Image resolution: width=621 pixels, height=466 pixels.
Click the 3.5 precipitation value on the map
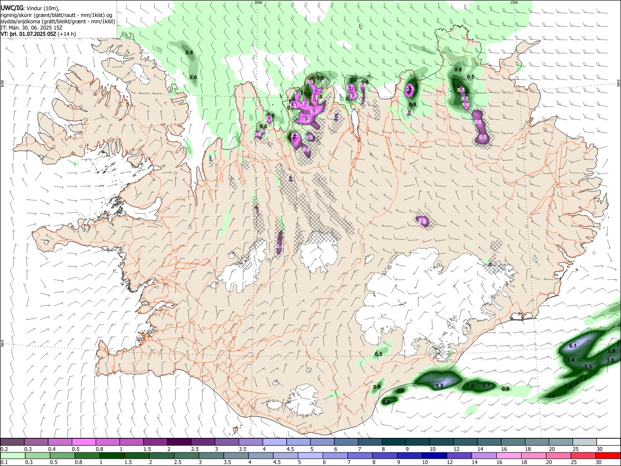click(x=588, y=366)
